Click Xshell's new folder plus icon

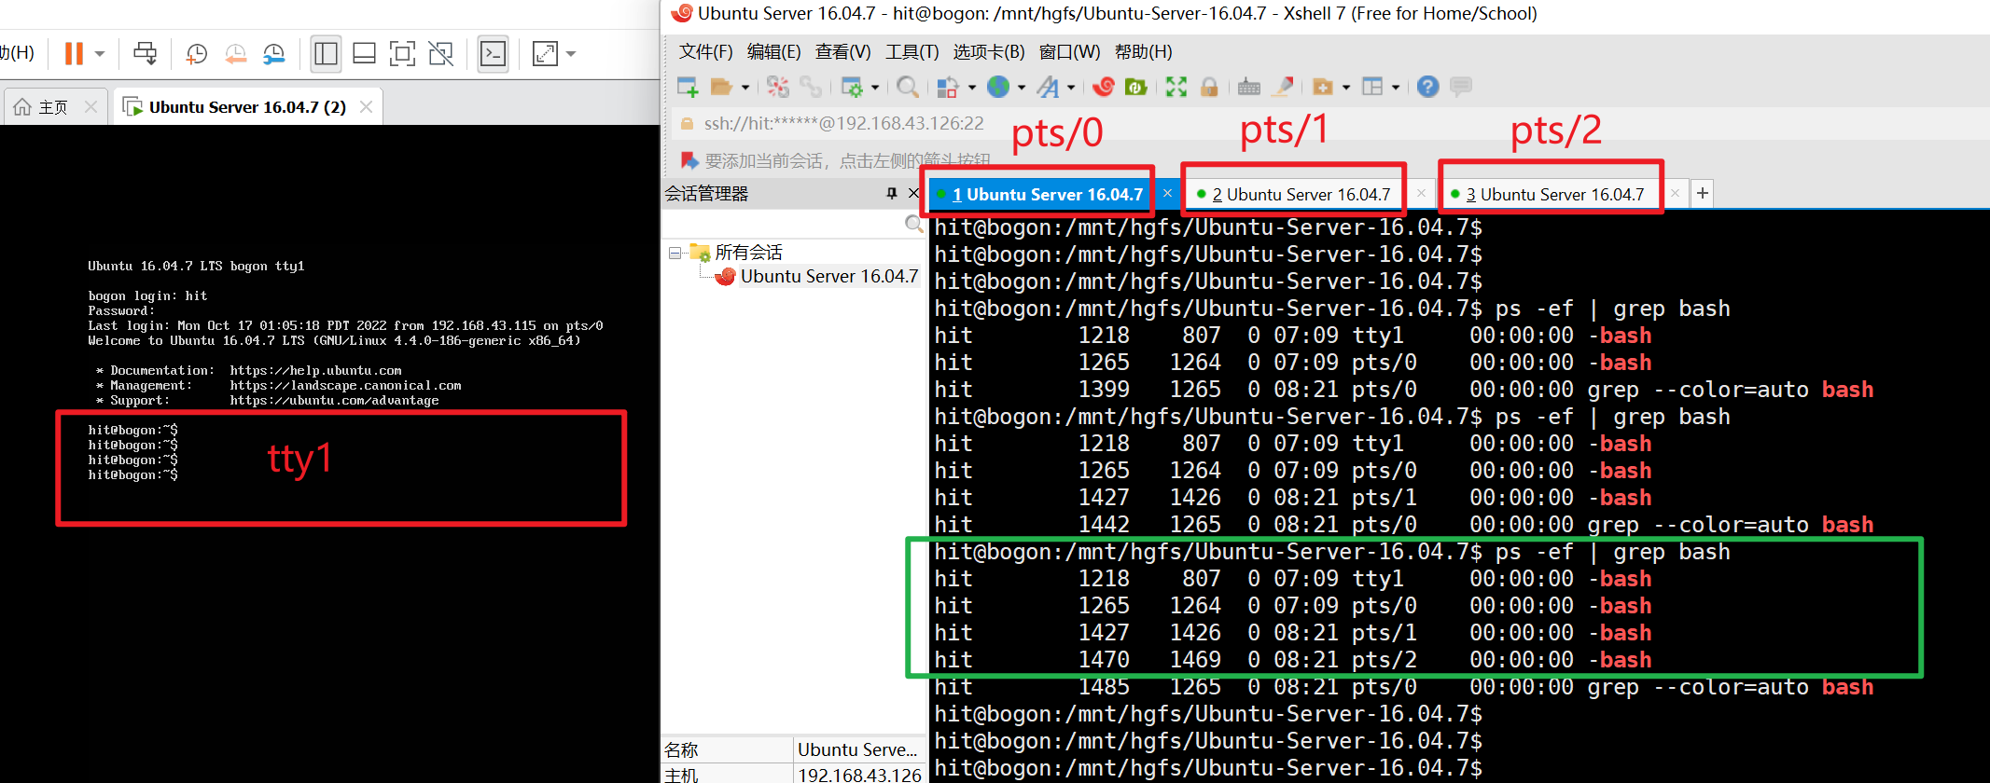point(1323,87)
